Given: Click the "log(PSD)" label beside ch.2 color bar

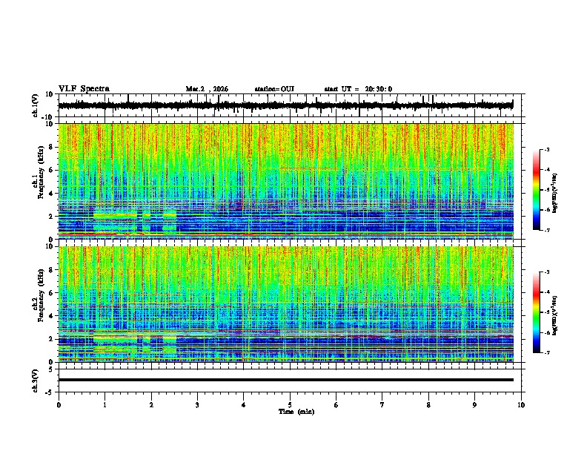Looking at the screenshot, I should point(555,315).
